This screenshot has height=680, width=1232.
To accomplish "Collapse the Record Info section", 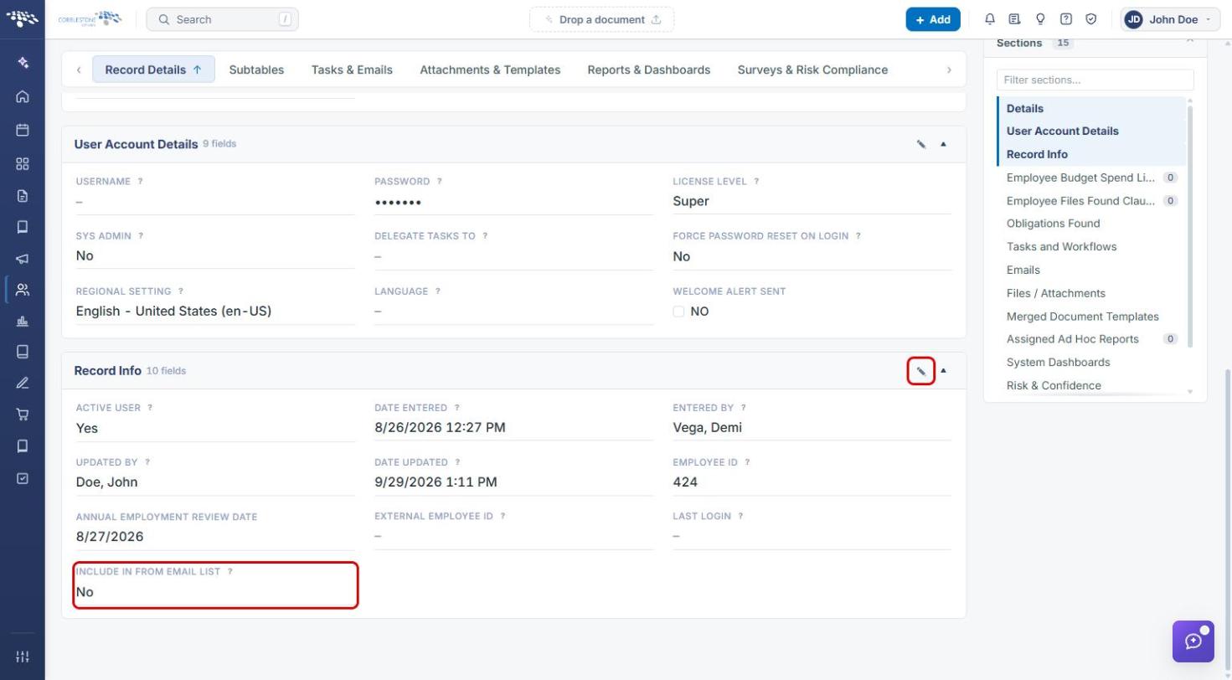I will 943,370.
